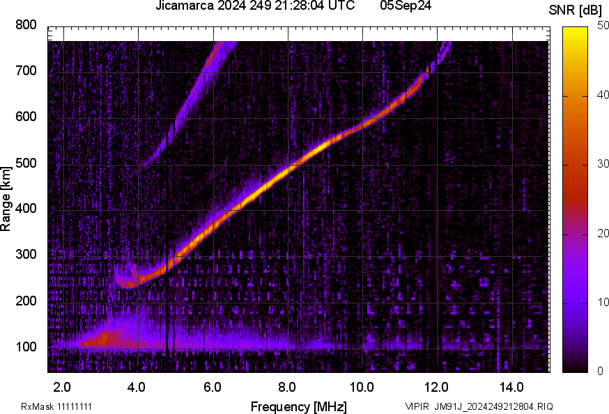Click the frequency tick label 12.0
The height and width of the screenshot is (414, 609).
coord(437,388)
